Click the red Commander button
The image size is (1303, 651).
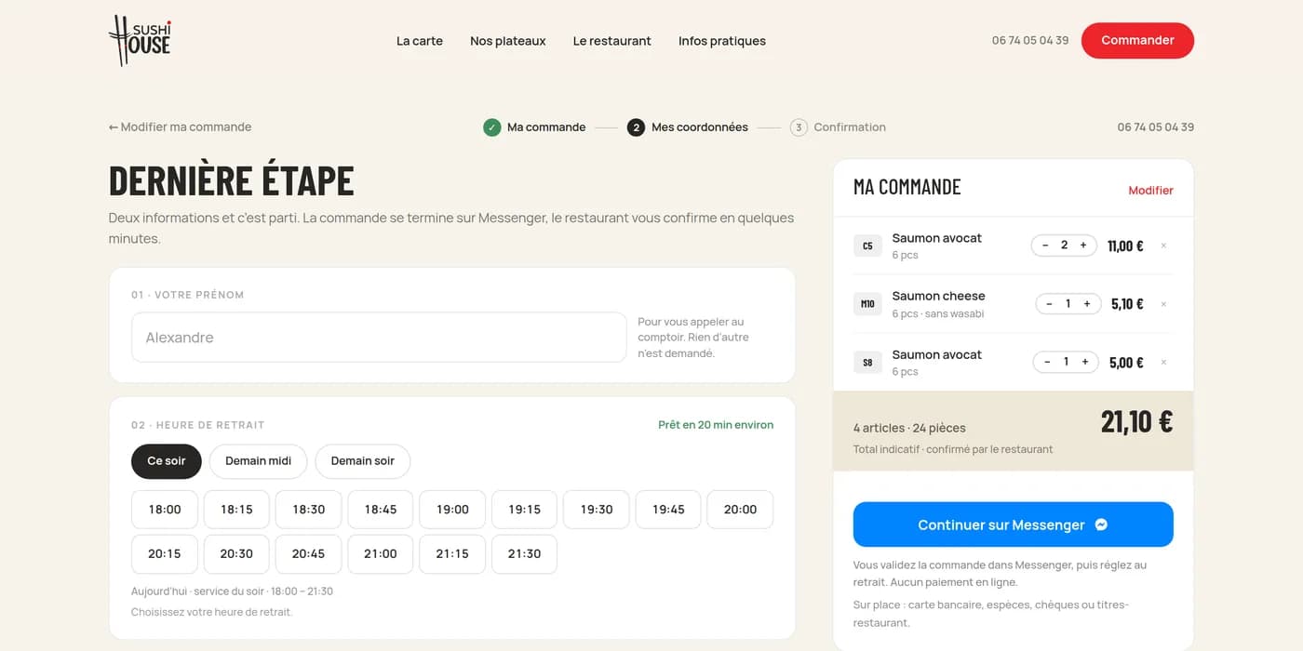click(1137, 41)
